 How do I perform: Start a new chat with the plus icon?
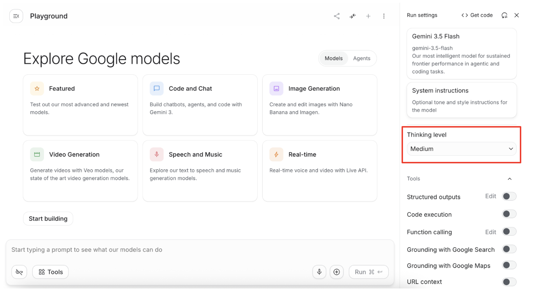368,16
